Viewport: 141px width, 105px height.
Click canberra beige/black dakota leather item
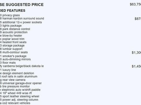coord(22,66)
